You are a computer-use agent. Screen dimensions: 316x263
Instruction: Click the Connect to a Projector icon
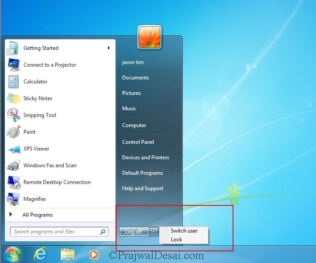tap(14, 65)
